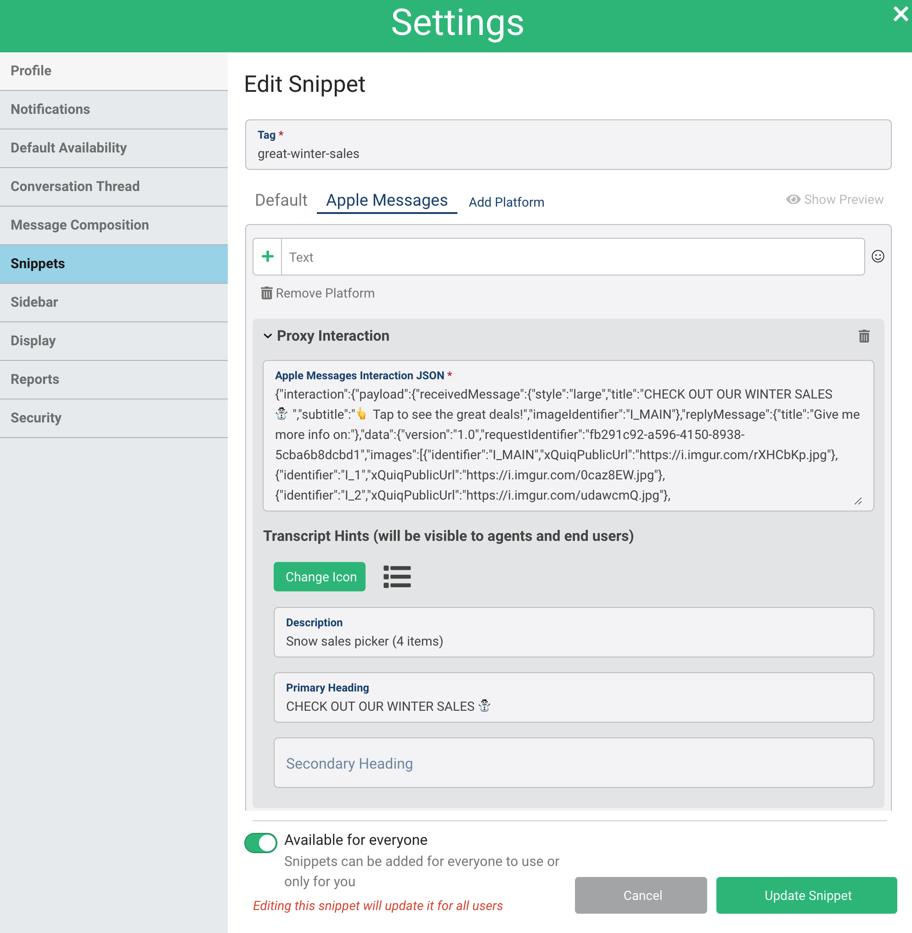Cancel editing the snippet

click(x=642, y=896)
